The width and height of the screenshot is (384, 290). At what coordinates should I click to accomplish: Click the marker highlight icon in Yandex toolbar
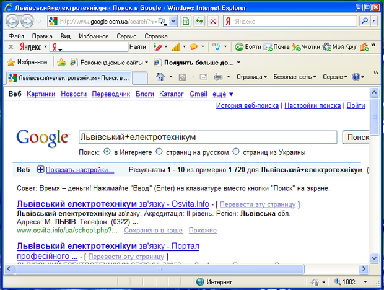pos(157,46)
